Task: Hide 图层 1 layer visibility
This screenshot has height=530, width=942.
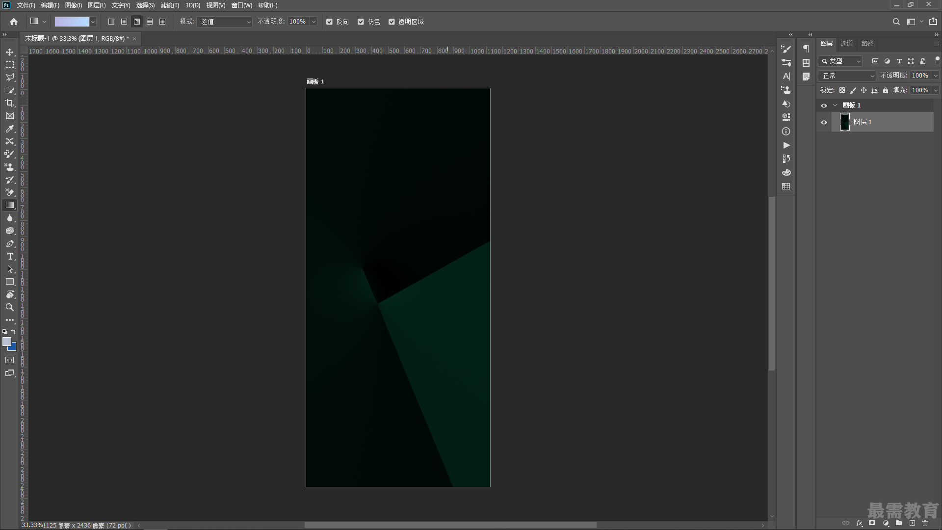Action: [x=824, y=122]
